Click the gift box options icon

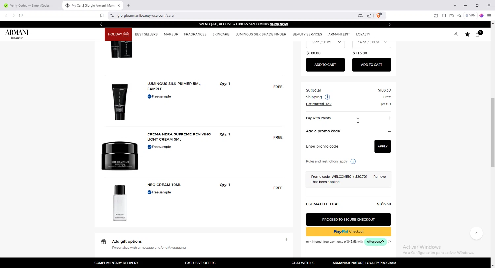[104, 242]
